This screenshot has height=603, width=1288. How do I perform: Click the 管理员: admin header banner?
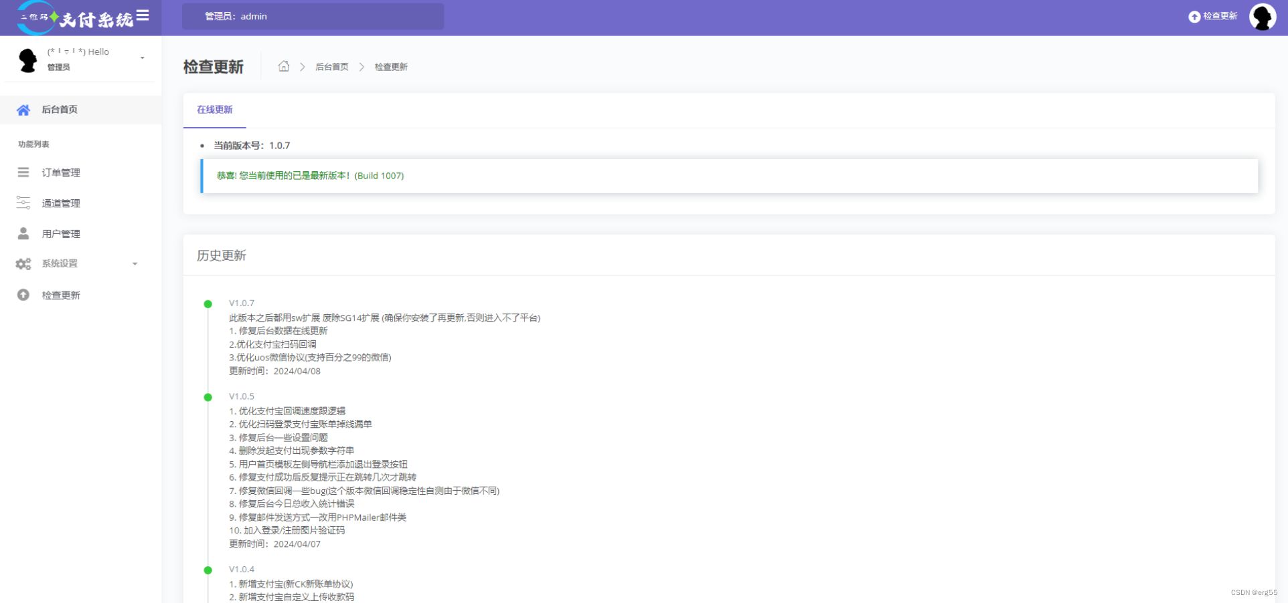[312, 16]
